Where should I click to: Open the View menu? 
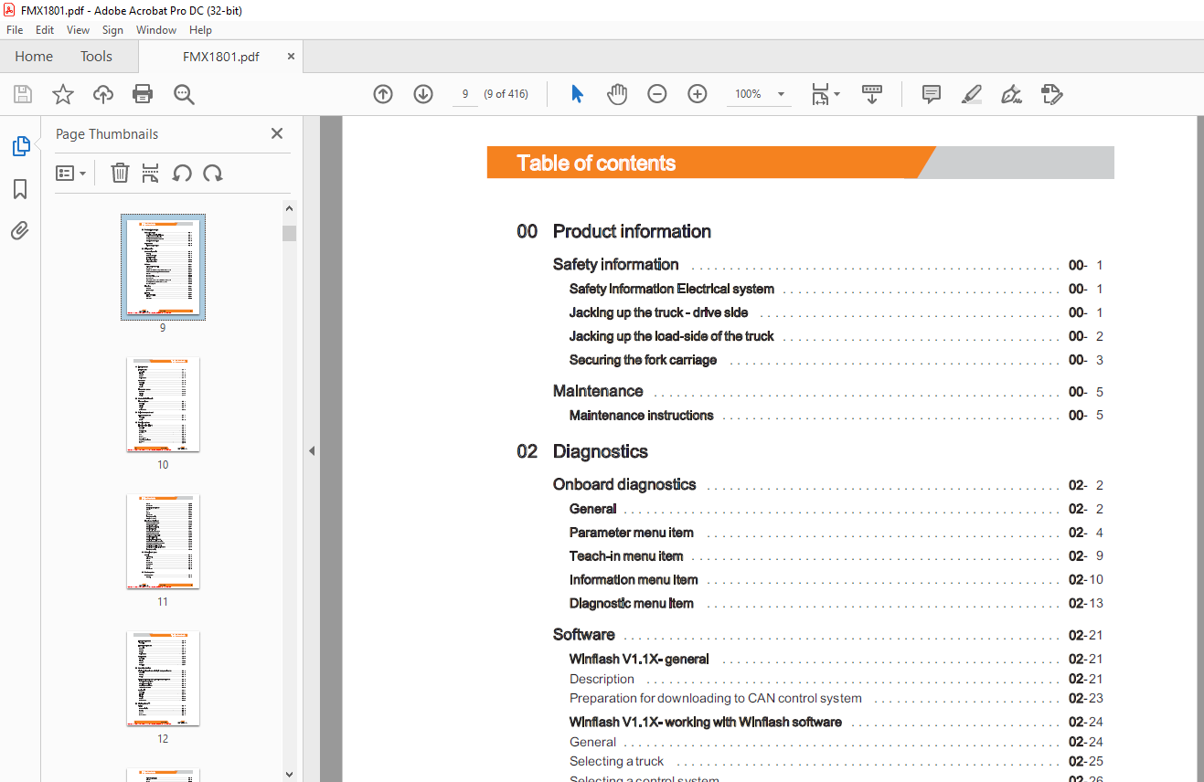pos(79,30)
